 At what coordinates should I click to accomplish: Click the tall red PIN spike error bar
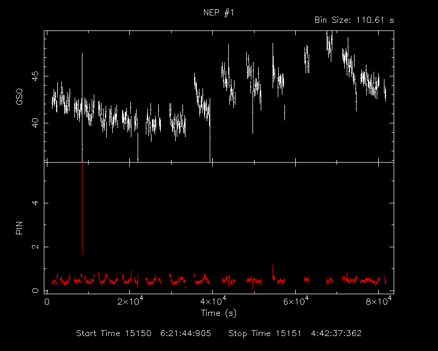(82, 209)
